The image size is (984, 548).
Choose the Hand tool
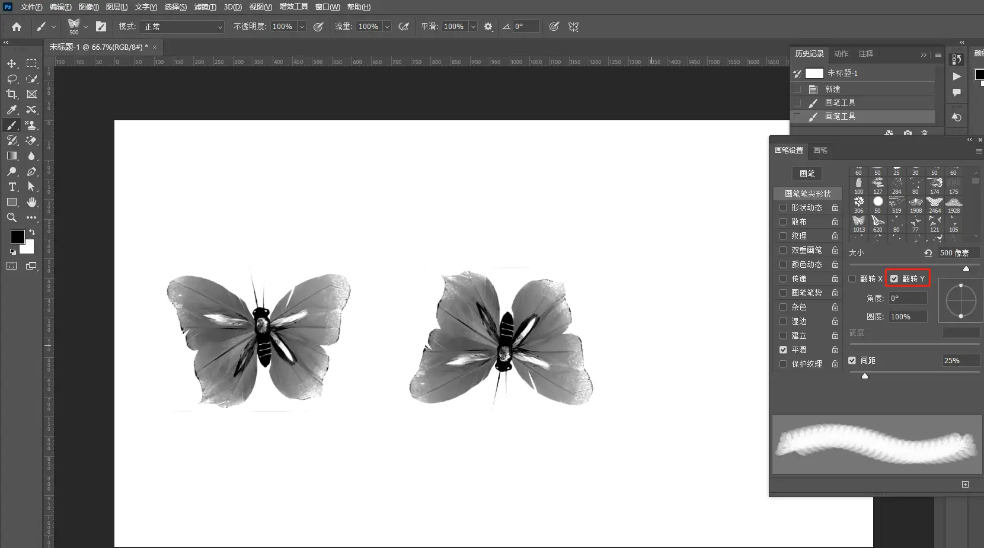tap(31, 202)
